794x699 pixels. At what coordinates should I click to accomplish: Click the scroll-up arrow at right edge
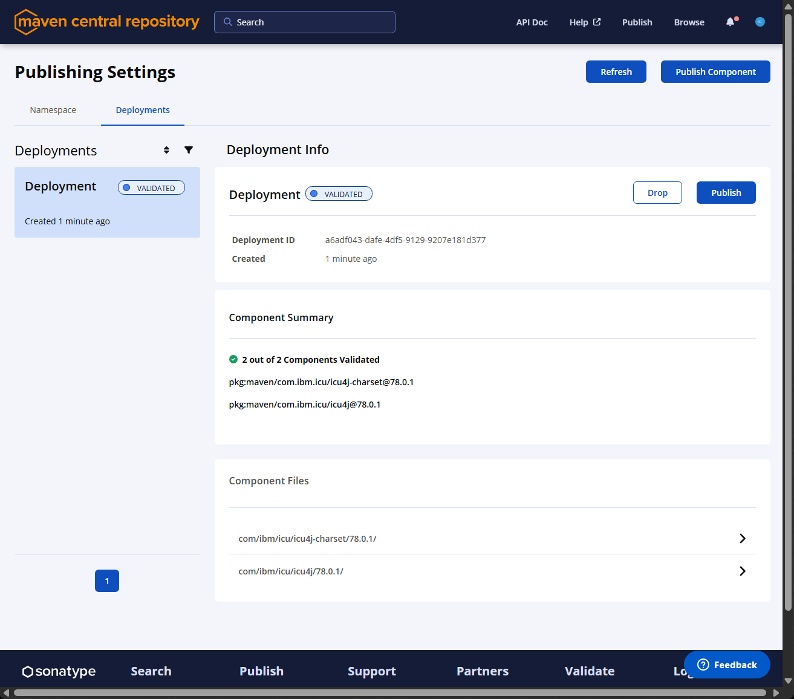(788, 7)
